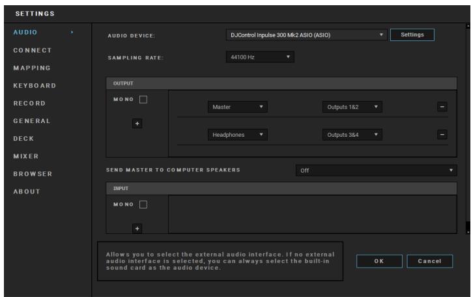This screenshot has width=471, height=297.
Task: Discard changes with the Cancel button
Action: (x=429, y=261)
